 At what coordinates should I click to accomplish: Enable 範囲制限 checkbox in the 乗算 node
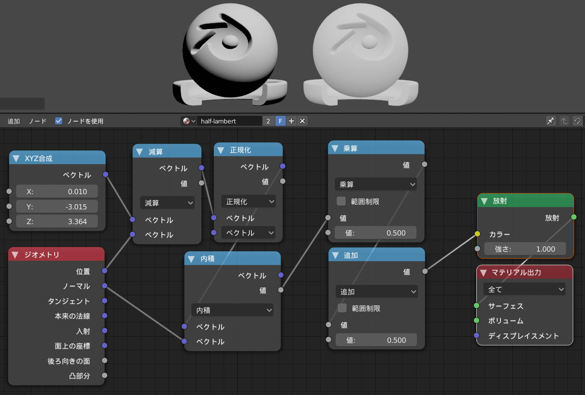click(x=341, y=201)
